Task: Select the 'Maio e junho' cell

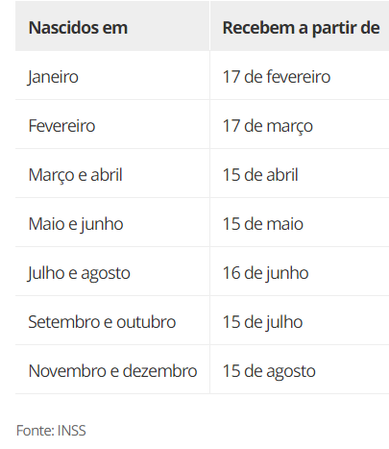Action: click(112, 222)
